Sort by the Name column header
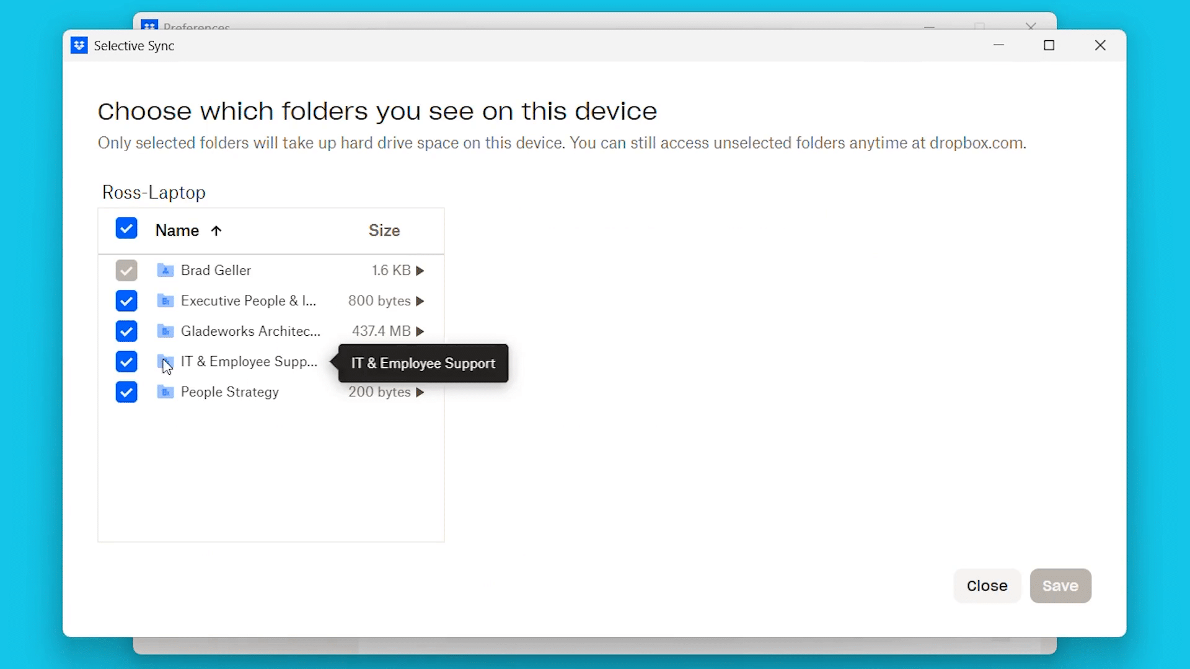1190x669 pixels. pyautogui.click(x=177, y=230)
